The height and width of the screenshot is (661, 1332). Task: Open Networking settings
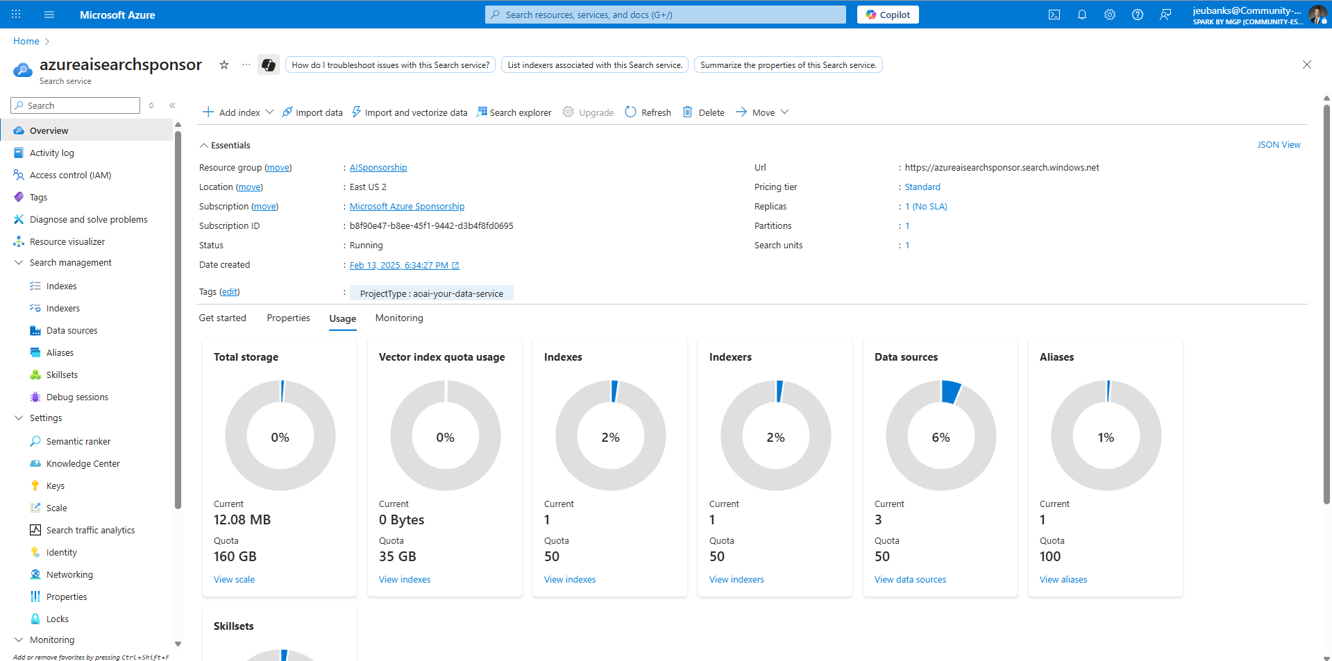click(69, 574)
